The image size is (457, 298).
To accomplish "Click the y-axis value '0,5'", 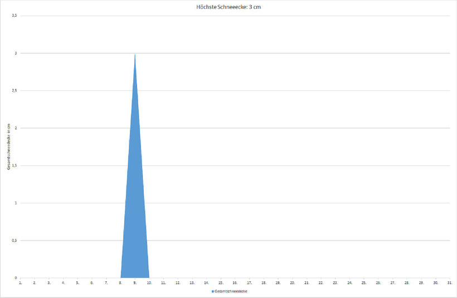I will point(14,240).
